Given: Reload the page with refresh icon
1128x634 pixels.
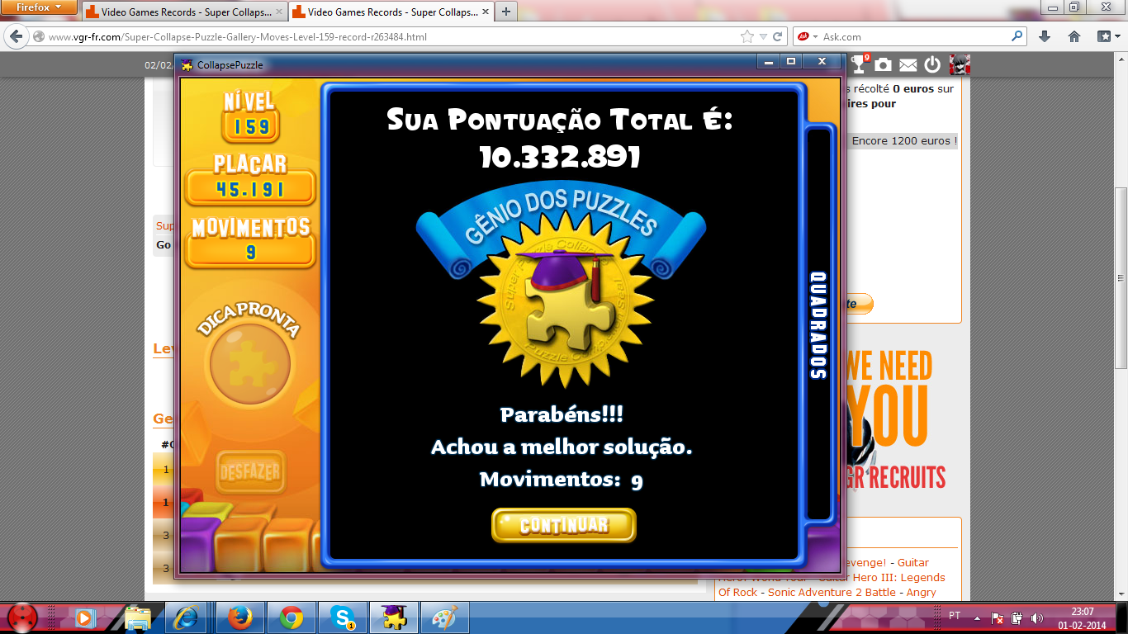Looking at the screenshot, I should [778, 36].
